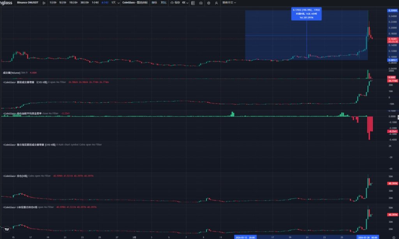
Task: Take a chart snapshot with the camera icon
Action: [x=201, y=3]
